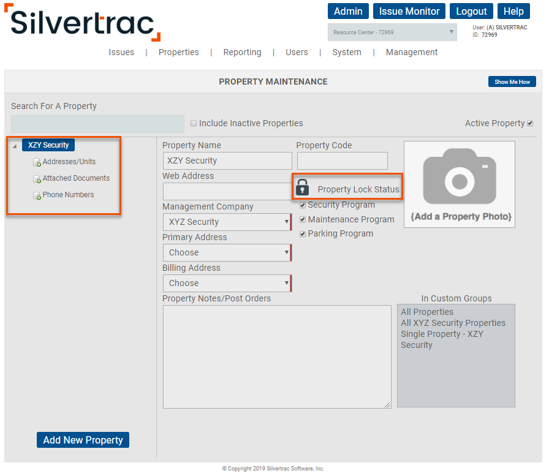Select Single Property - XZY Security group
549x476 pixels.
click(x=442, y=339)
